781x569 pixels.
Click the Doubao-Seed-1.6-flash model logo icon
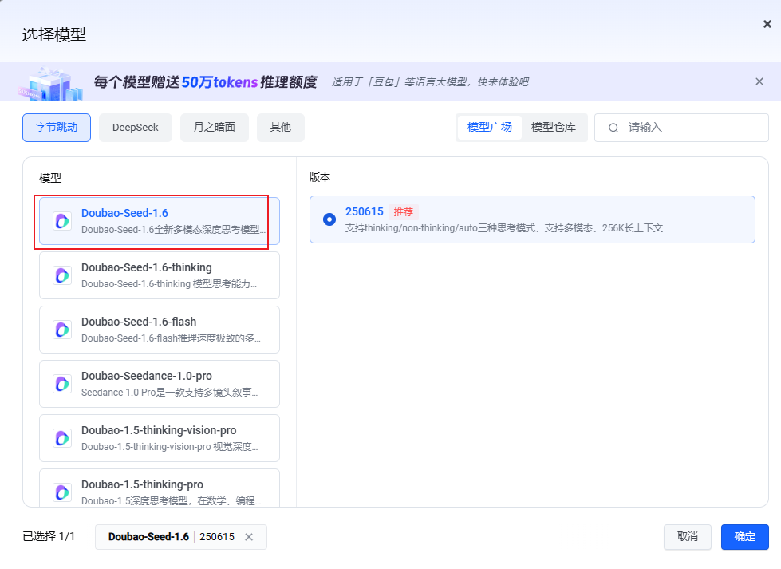62,330
